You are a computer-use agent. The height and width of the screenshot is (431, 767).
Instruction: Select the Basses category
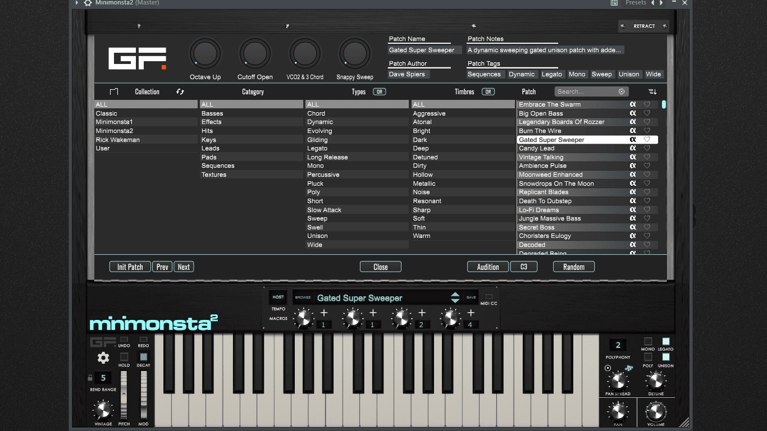click(252, 113)
